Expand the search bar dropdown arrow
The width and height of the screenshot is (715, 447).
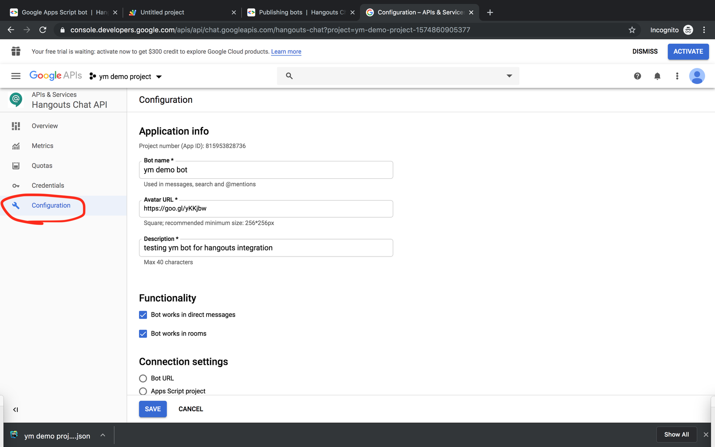[509, 76]
